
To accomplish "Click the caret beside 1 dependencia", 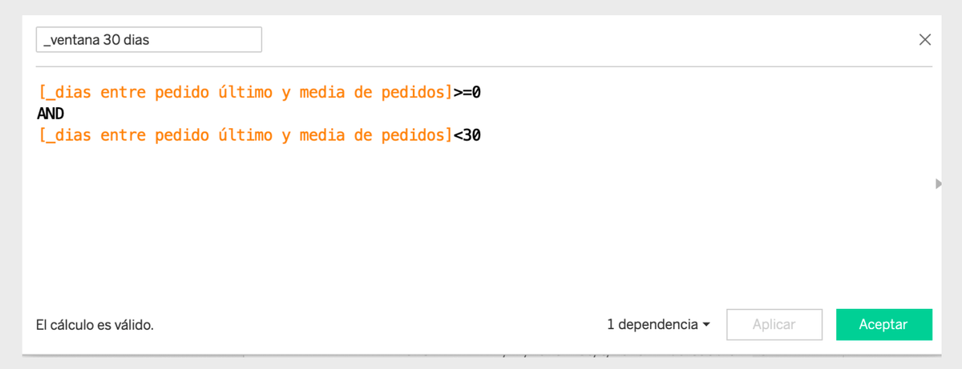I will [706, 325].
